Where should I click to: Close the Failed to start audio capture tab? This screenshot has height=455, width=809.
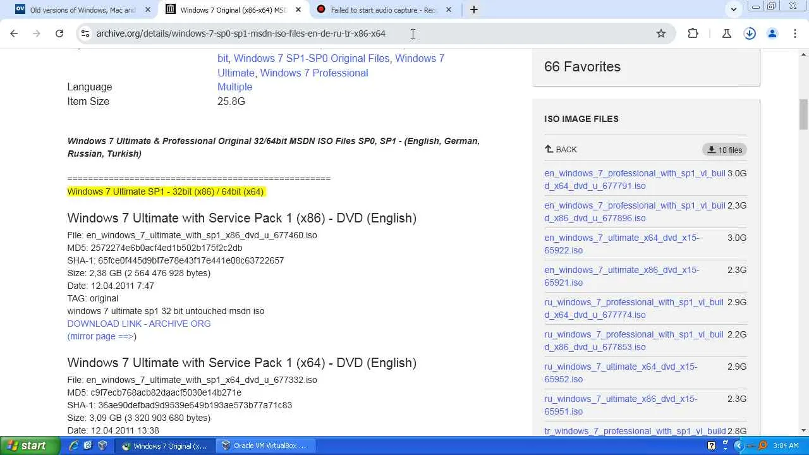click(x=449, y=9)
